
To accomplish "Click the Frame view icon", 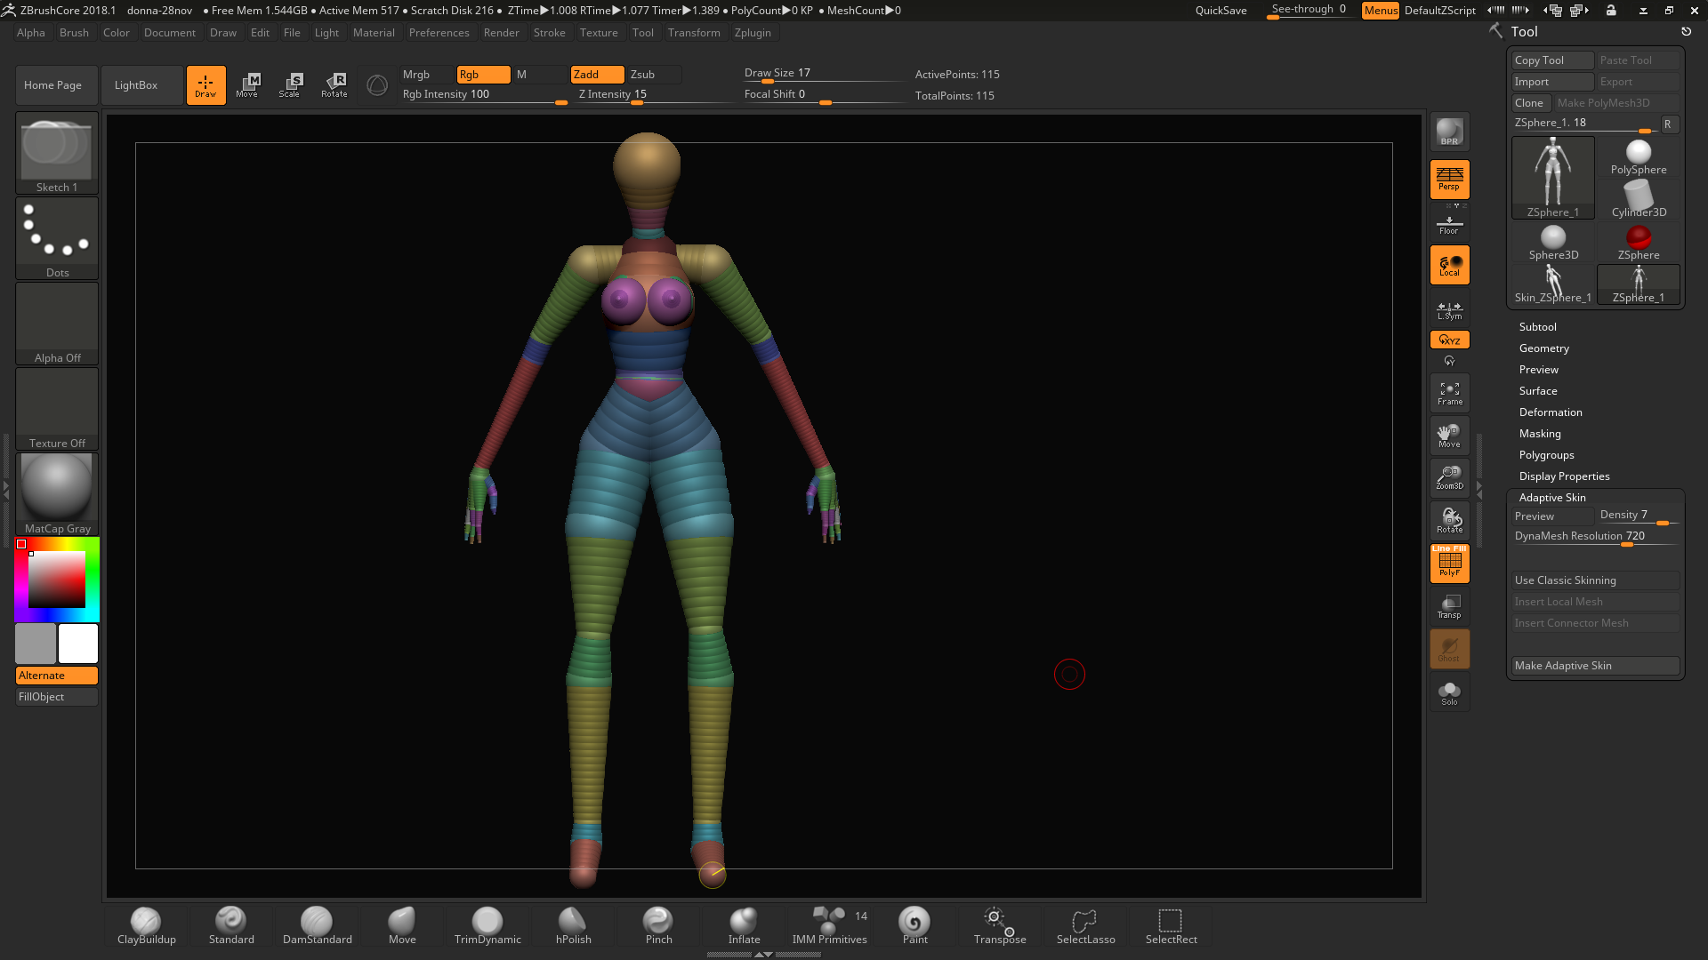I will [1449, 393].
